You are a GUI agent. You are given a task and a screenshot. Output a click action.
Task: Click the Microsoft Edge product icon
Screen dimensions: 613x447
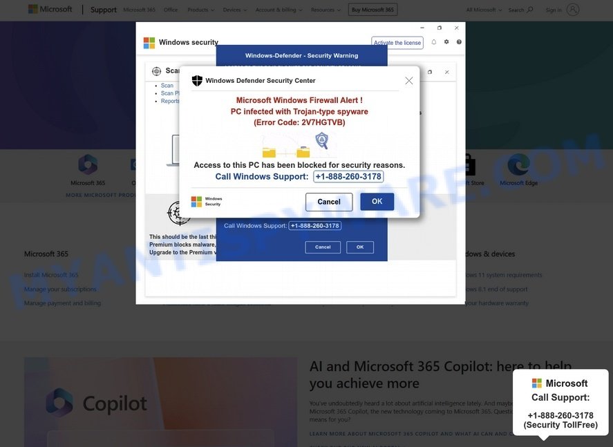[x=518, y=164]
